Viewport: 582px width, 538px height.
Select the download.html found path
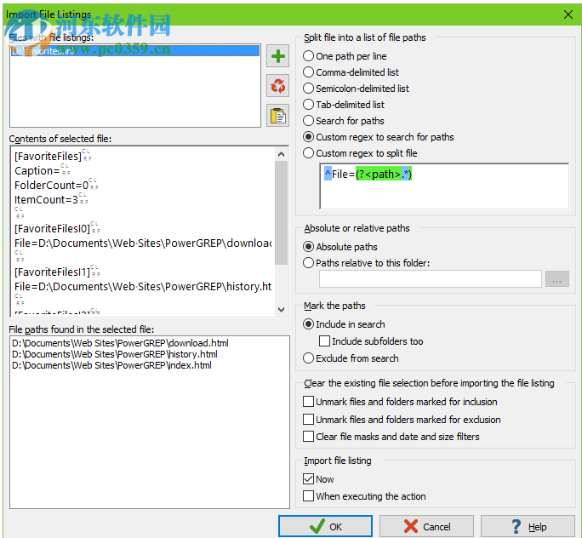coord(120,343)
